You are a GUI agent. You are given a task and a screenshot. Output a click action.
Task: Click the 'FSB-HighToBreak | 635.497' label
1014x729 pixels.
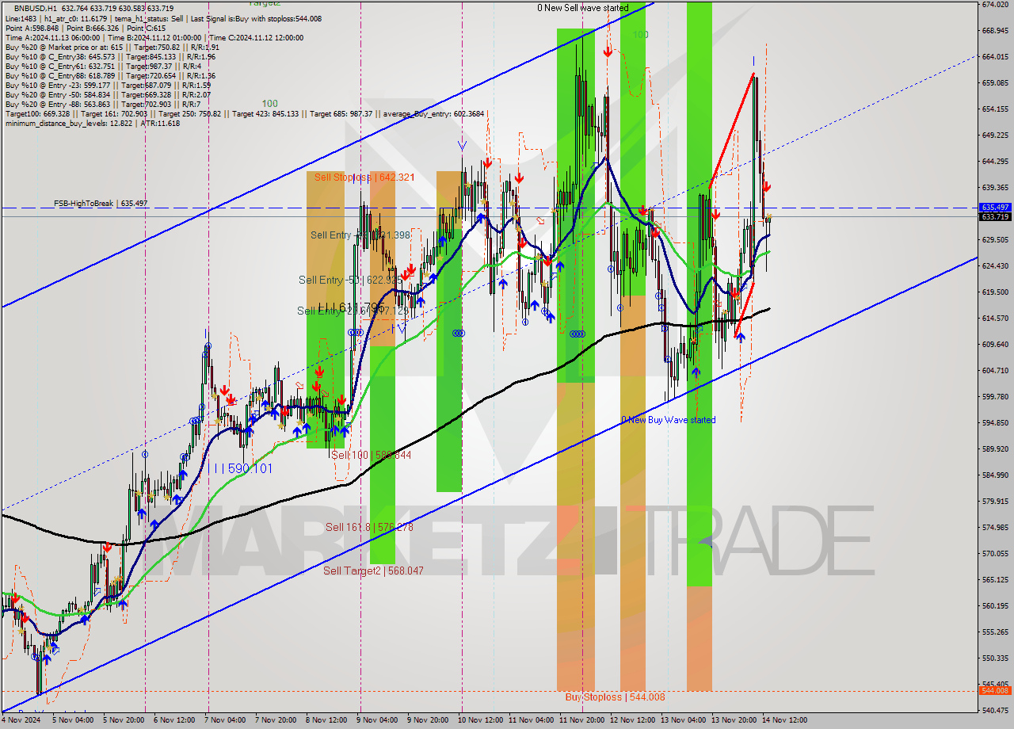tap(101, 204)
